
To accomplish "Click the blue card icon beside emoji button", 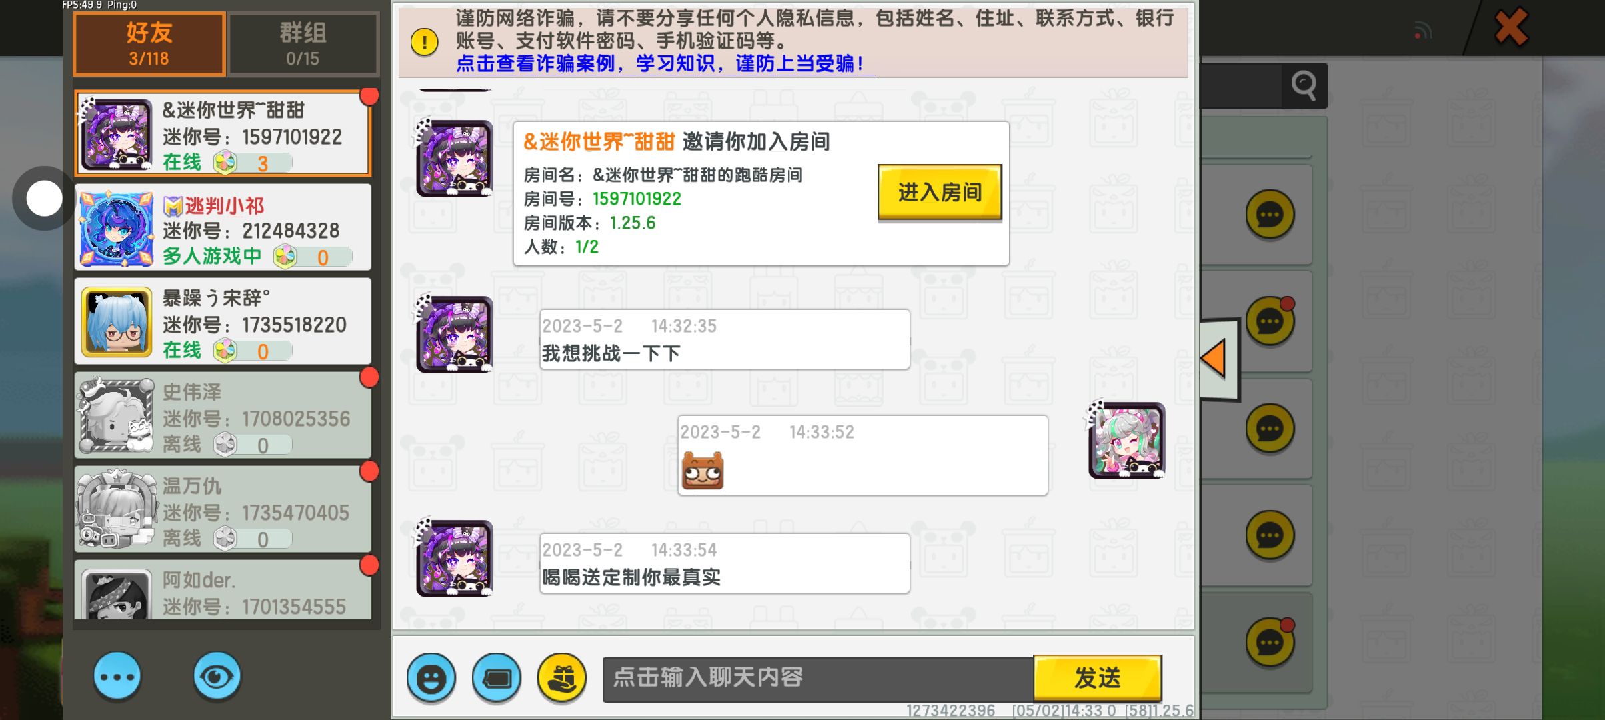I will (x=497, y=678).
